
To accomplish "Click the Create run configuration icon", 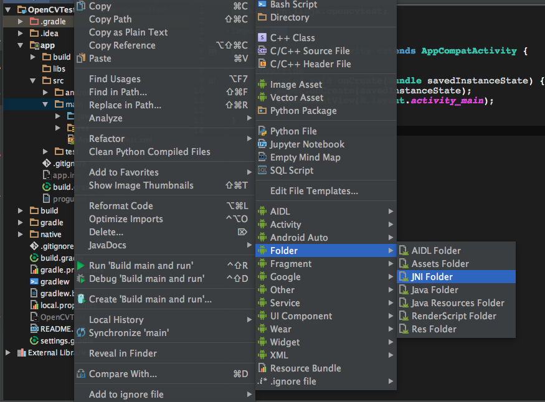I will click(x=81, y=299).
